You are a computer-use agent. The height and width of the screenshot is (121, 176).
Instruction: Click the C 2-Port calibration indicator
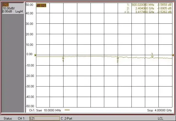click(x=67, y=119)
